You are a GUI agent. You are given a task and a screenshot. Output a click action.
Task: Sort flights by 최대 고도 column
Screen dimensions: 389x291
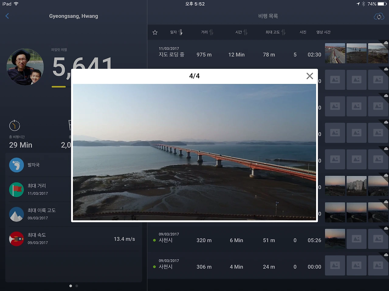pos(276,32)
